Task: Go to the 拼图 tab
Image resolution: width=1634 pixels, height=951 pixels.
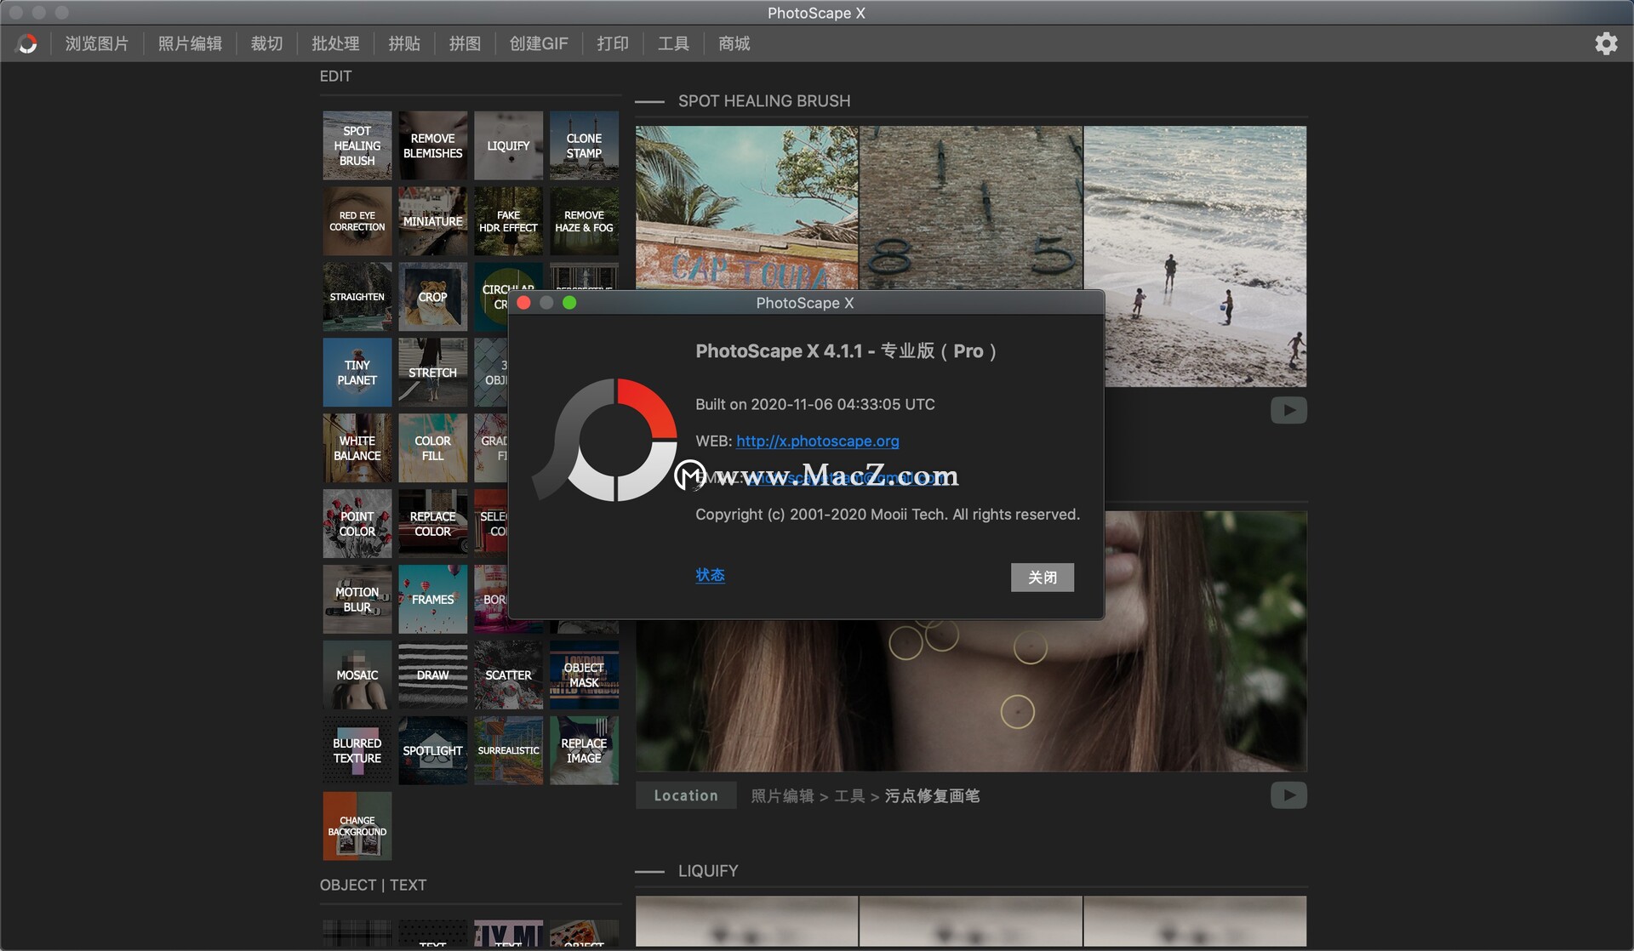Action: click(465, 43)
